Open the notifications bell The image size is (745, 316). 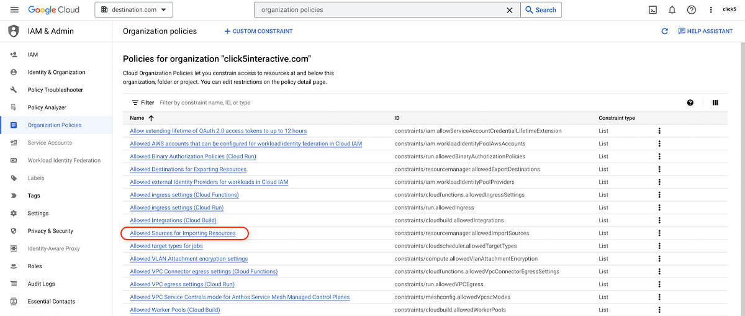672,10
